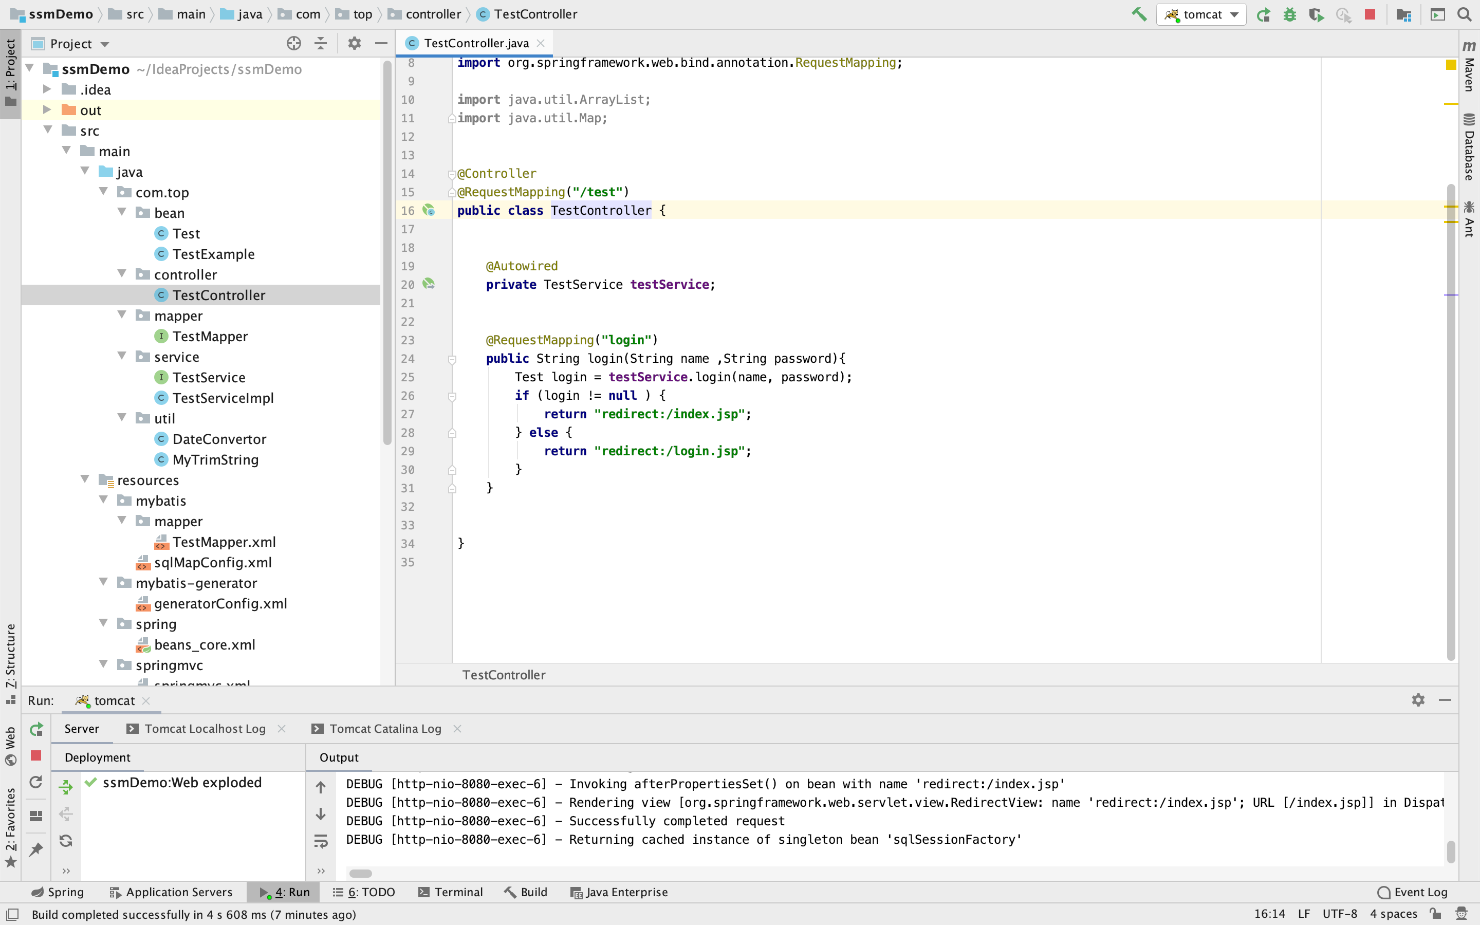Stop tomcat with the red square toolbar button

point(1370,14)
